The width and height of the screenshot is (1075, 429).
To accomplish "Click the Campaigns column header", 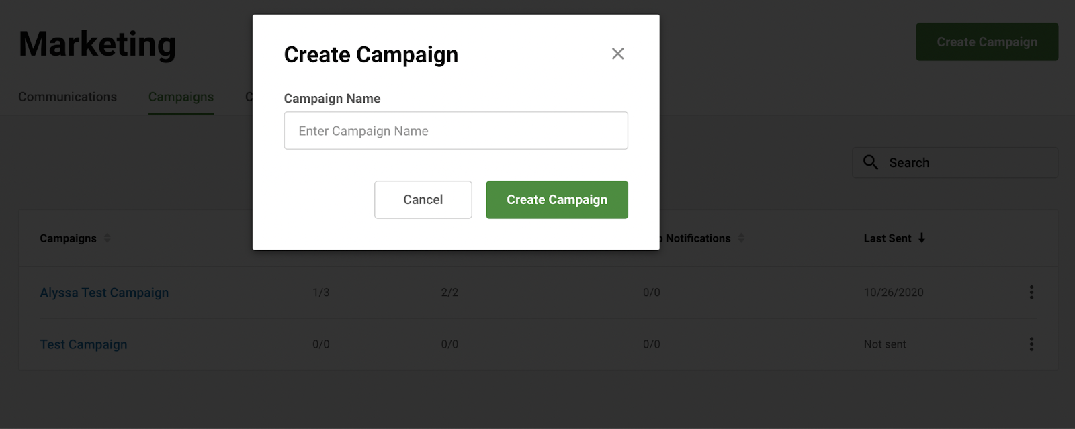I will coord(68,238).
